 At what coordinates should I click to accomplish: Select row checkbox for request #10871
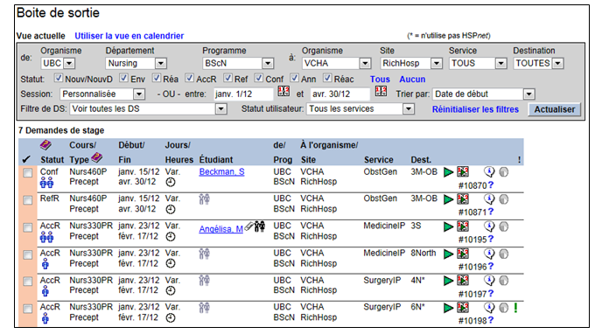click(x=28, y=200)
